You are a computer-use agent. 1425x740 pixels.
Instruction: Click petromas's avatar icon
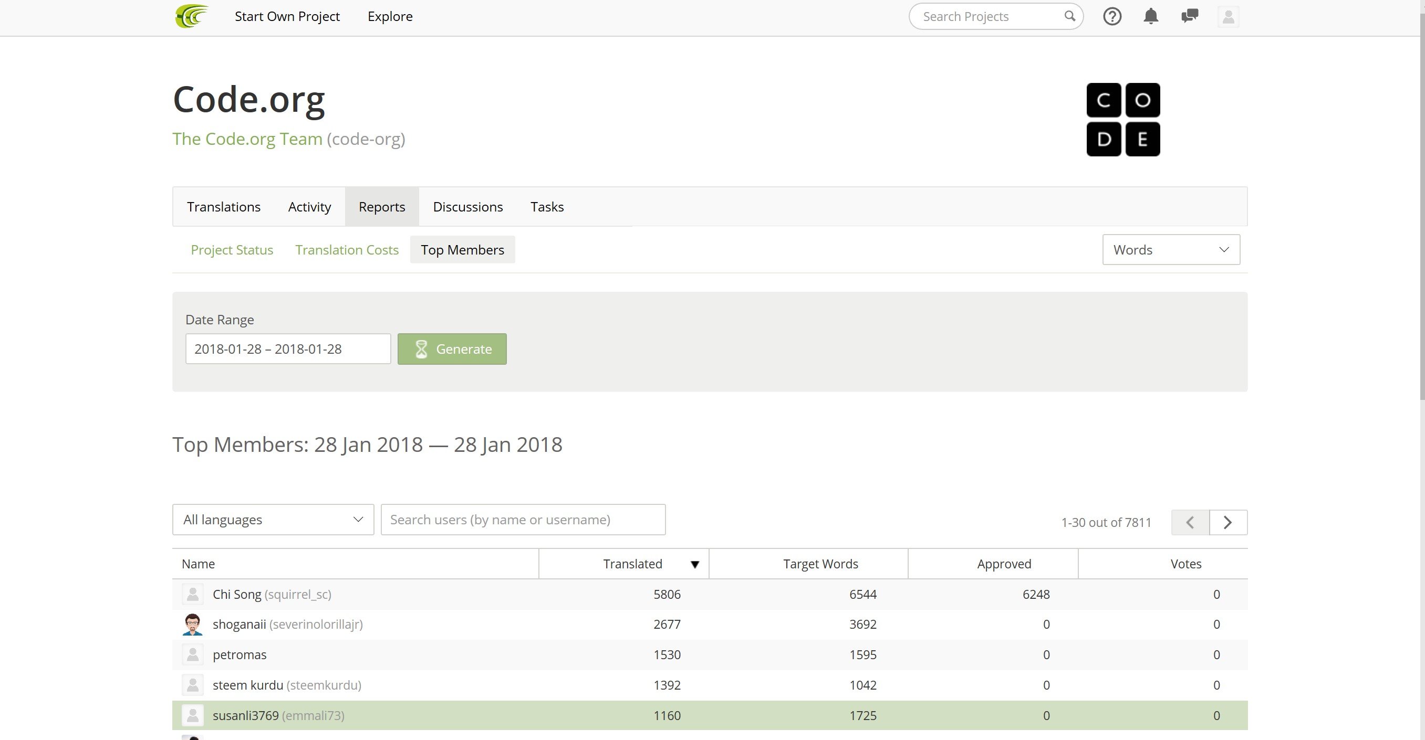[x=193, y=655]
